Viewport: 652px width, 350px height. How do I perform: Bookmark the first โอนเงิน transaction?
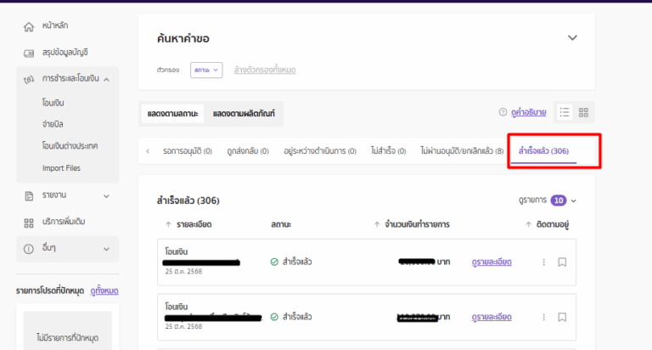[562, 262]
